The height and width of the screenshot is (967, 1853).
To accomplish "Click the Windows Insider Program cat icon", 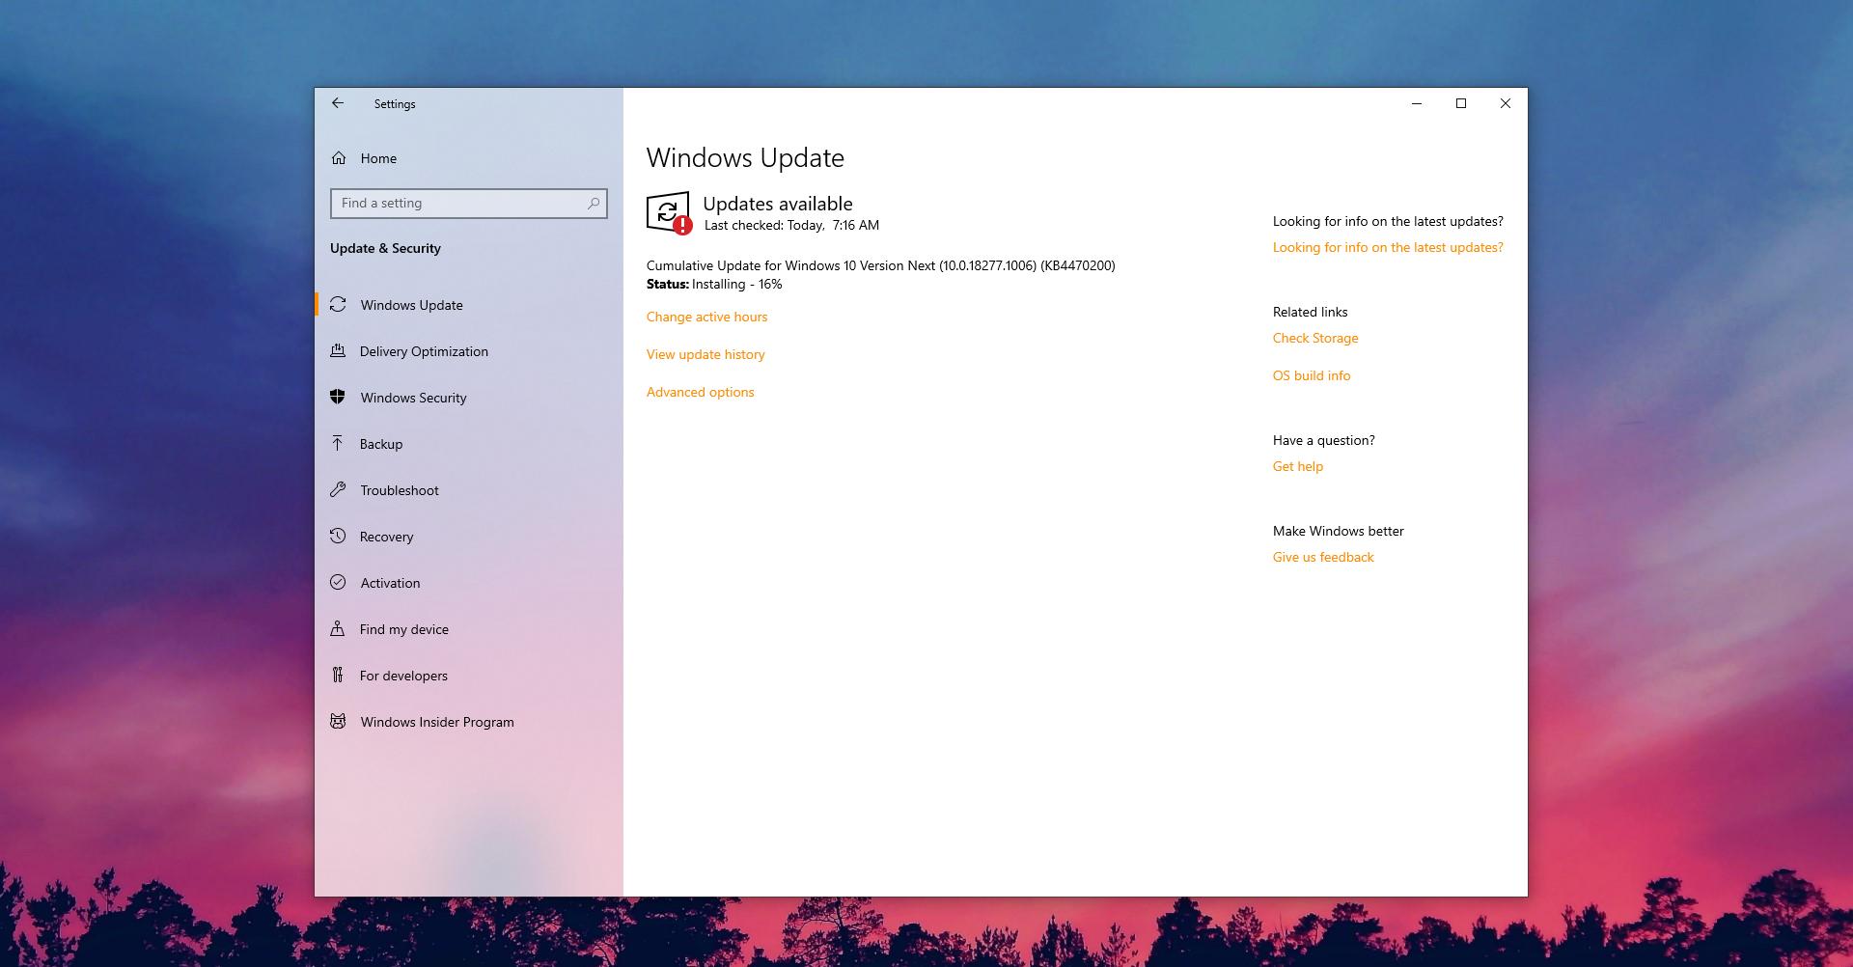I will click(x=338, y=722).
